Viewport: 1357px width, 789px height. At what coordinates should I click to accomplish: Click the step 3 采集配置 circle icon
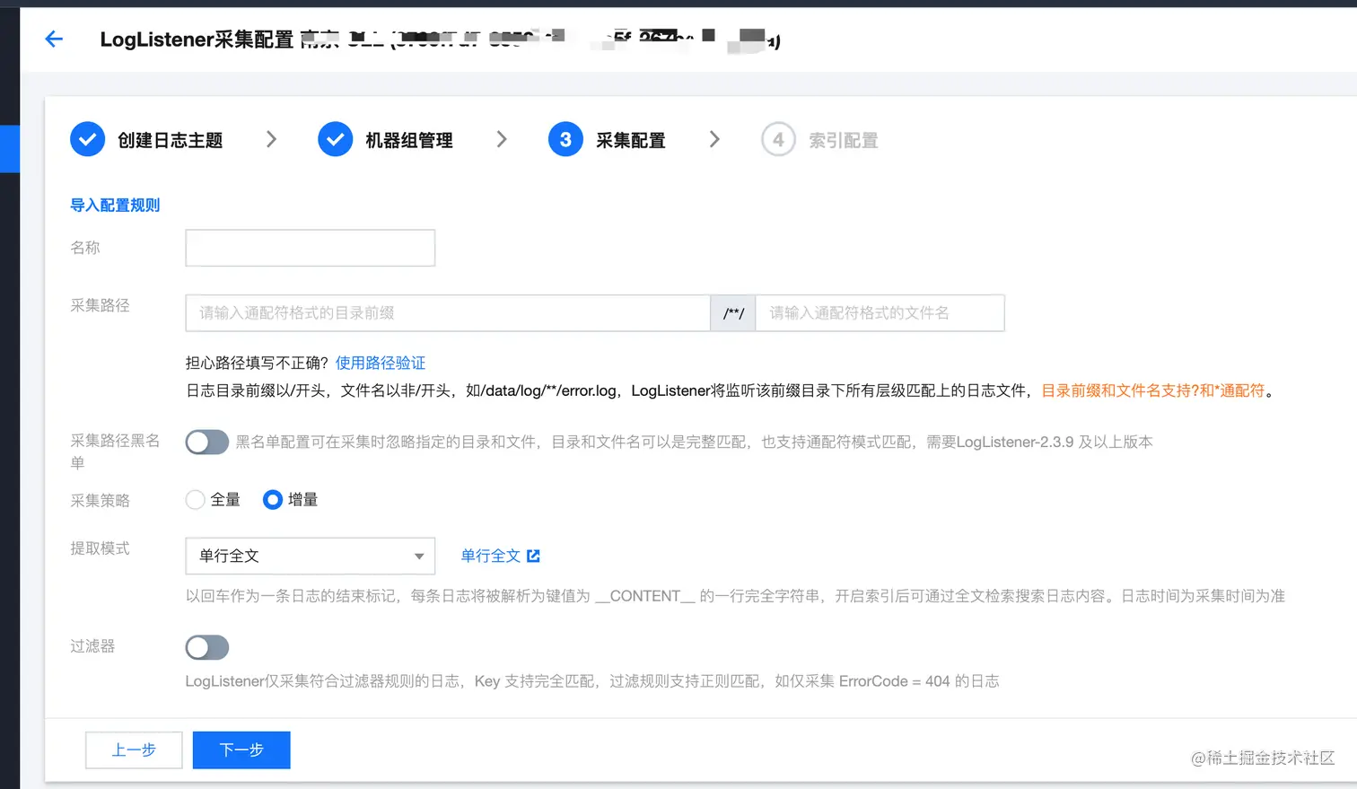pos(565,139)
